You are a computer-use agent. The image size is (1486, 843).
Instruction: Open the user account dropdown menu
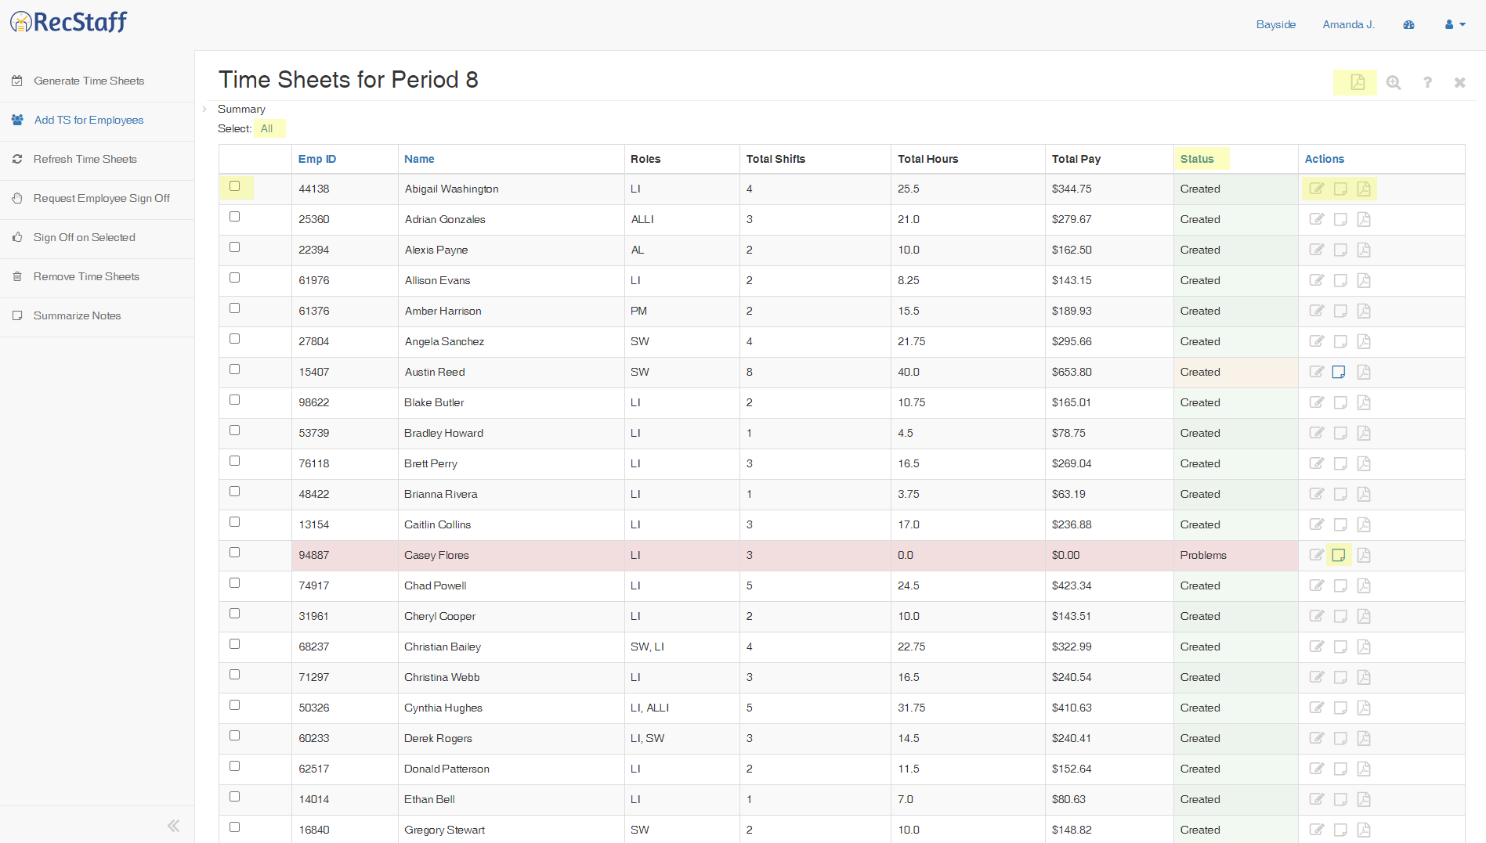pos(1455,24)
